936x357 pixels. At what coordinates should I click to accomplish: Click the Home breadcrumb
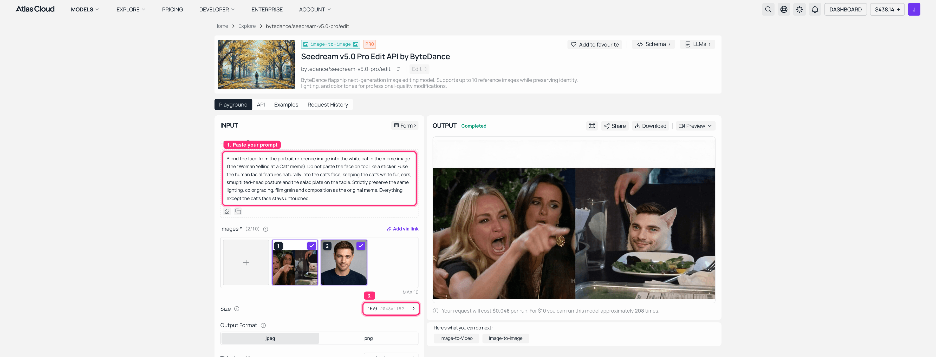pos(221,26)
